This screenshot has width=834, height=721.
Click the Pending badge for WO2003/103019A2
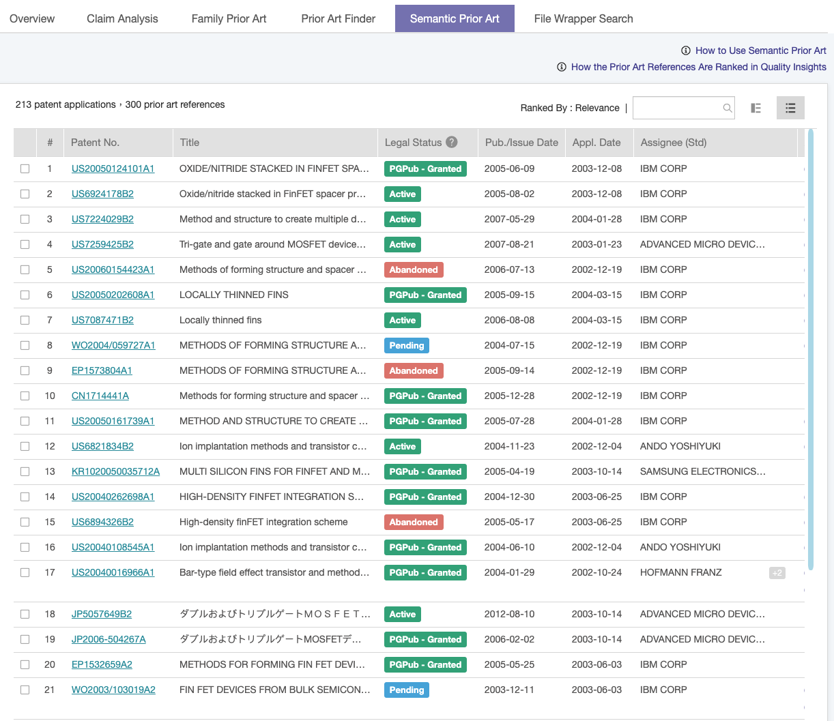click(407, 690)
